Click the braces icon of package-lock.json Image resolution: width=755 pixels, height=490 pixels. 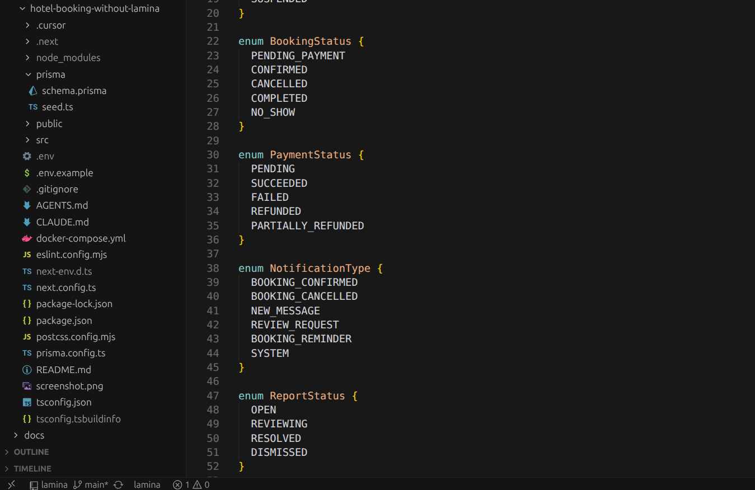[27, 304]
